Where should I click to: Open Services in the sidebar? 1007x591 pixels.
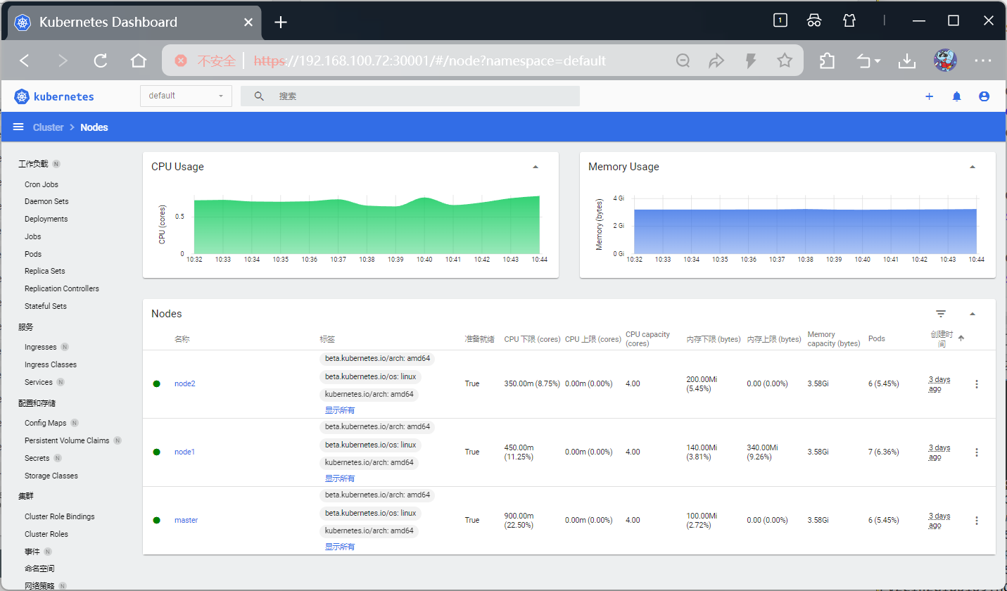(39, 382)
